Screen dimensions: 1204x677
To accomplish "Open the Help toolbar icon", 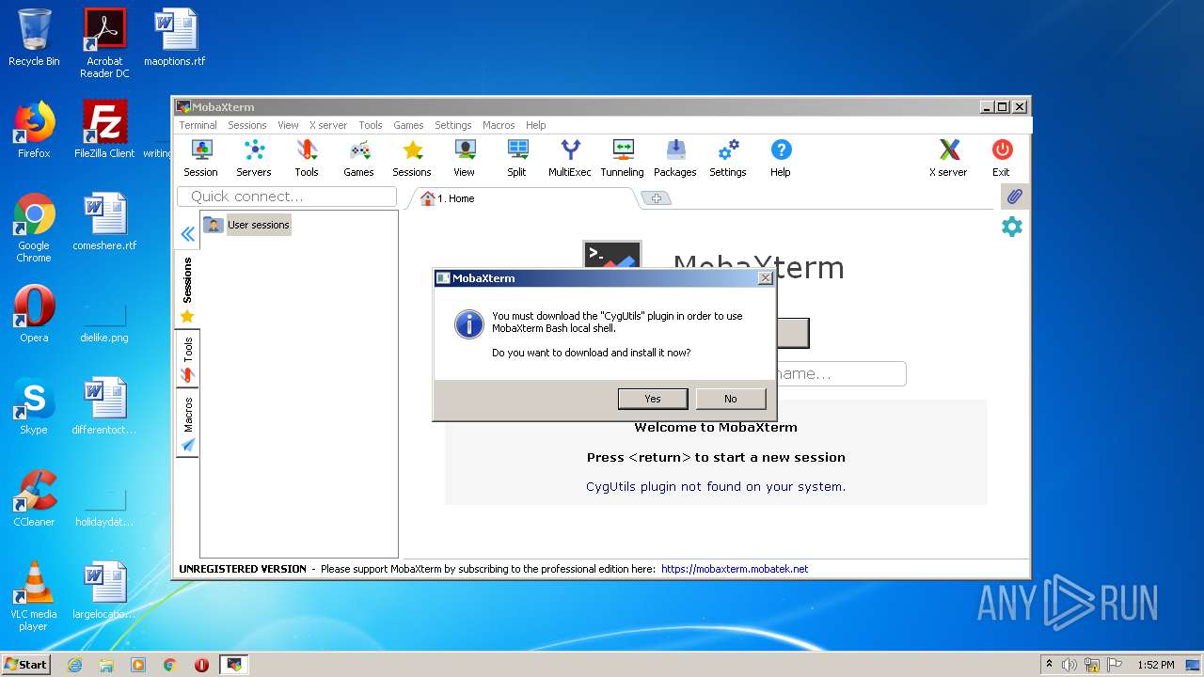I will (x=781, y=158).
